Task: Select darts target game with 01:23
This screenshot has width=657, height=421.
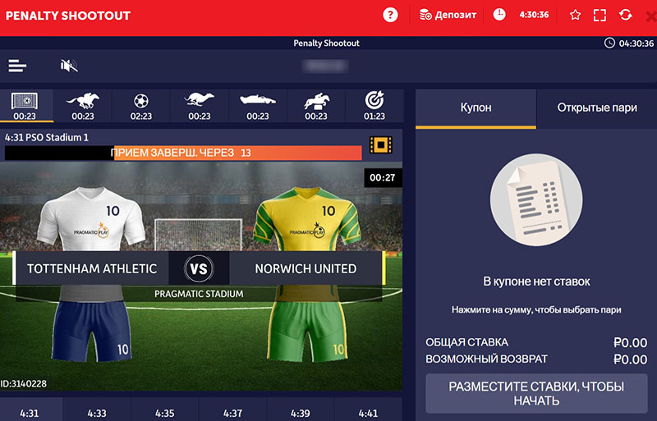Action: [374, 107]
